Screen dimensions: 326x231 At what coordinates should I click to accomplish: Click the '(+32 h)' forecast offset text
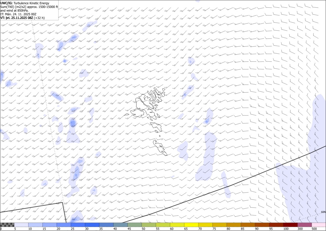(x=39, y=18)
